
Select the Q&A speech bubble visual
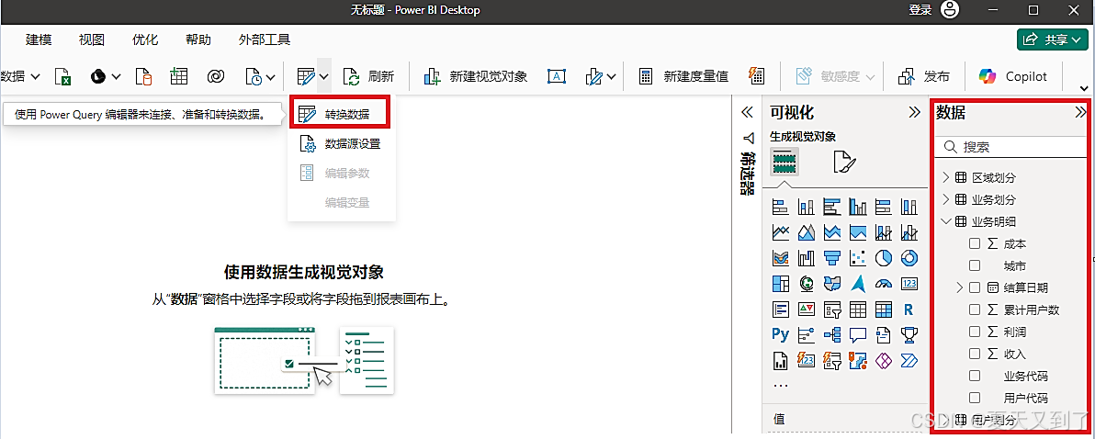[x=858, y=334]
